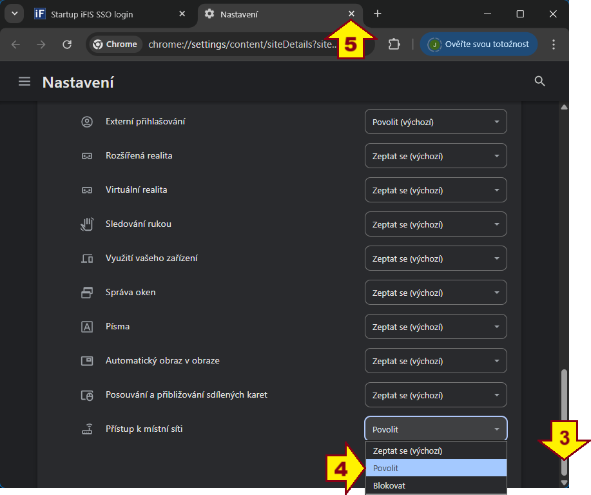Switch to Startup iFIS SSO login tab
This screenshot has width=591, height=495.
[110, 14]
